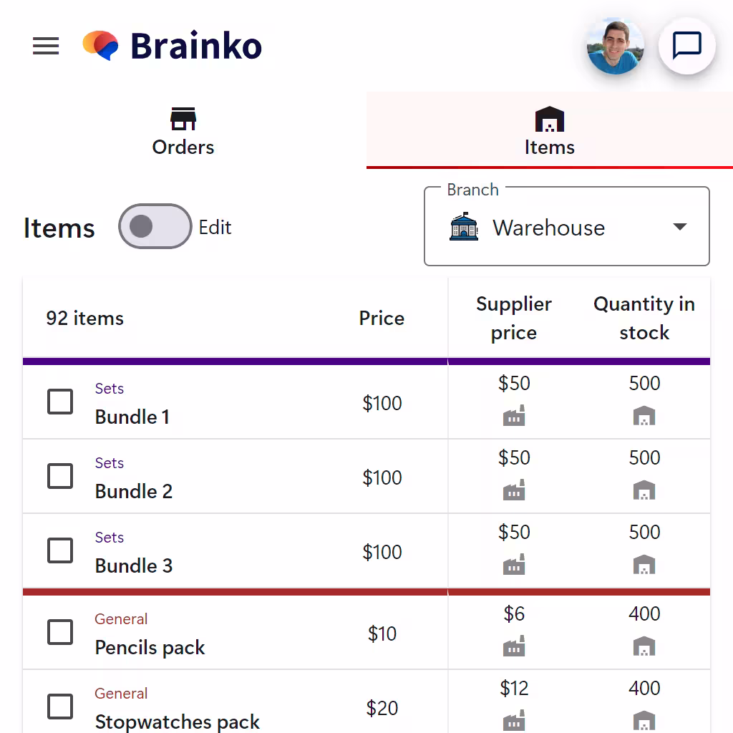Check the Bundle 1 checkbox
This screenshot has height=733, width=733.
tap(60, 402)
